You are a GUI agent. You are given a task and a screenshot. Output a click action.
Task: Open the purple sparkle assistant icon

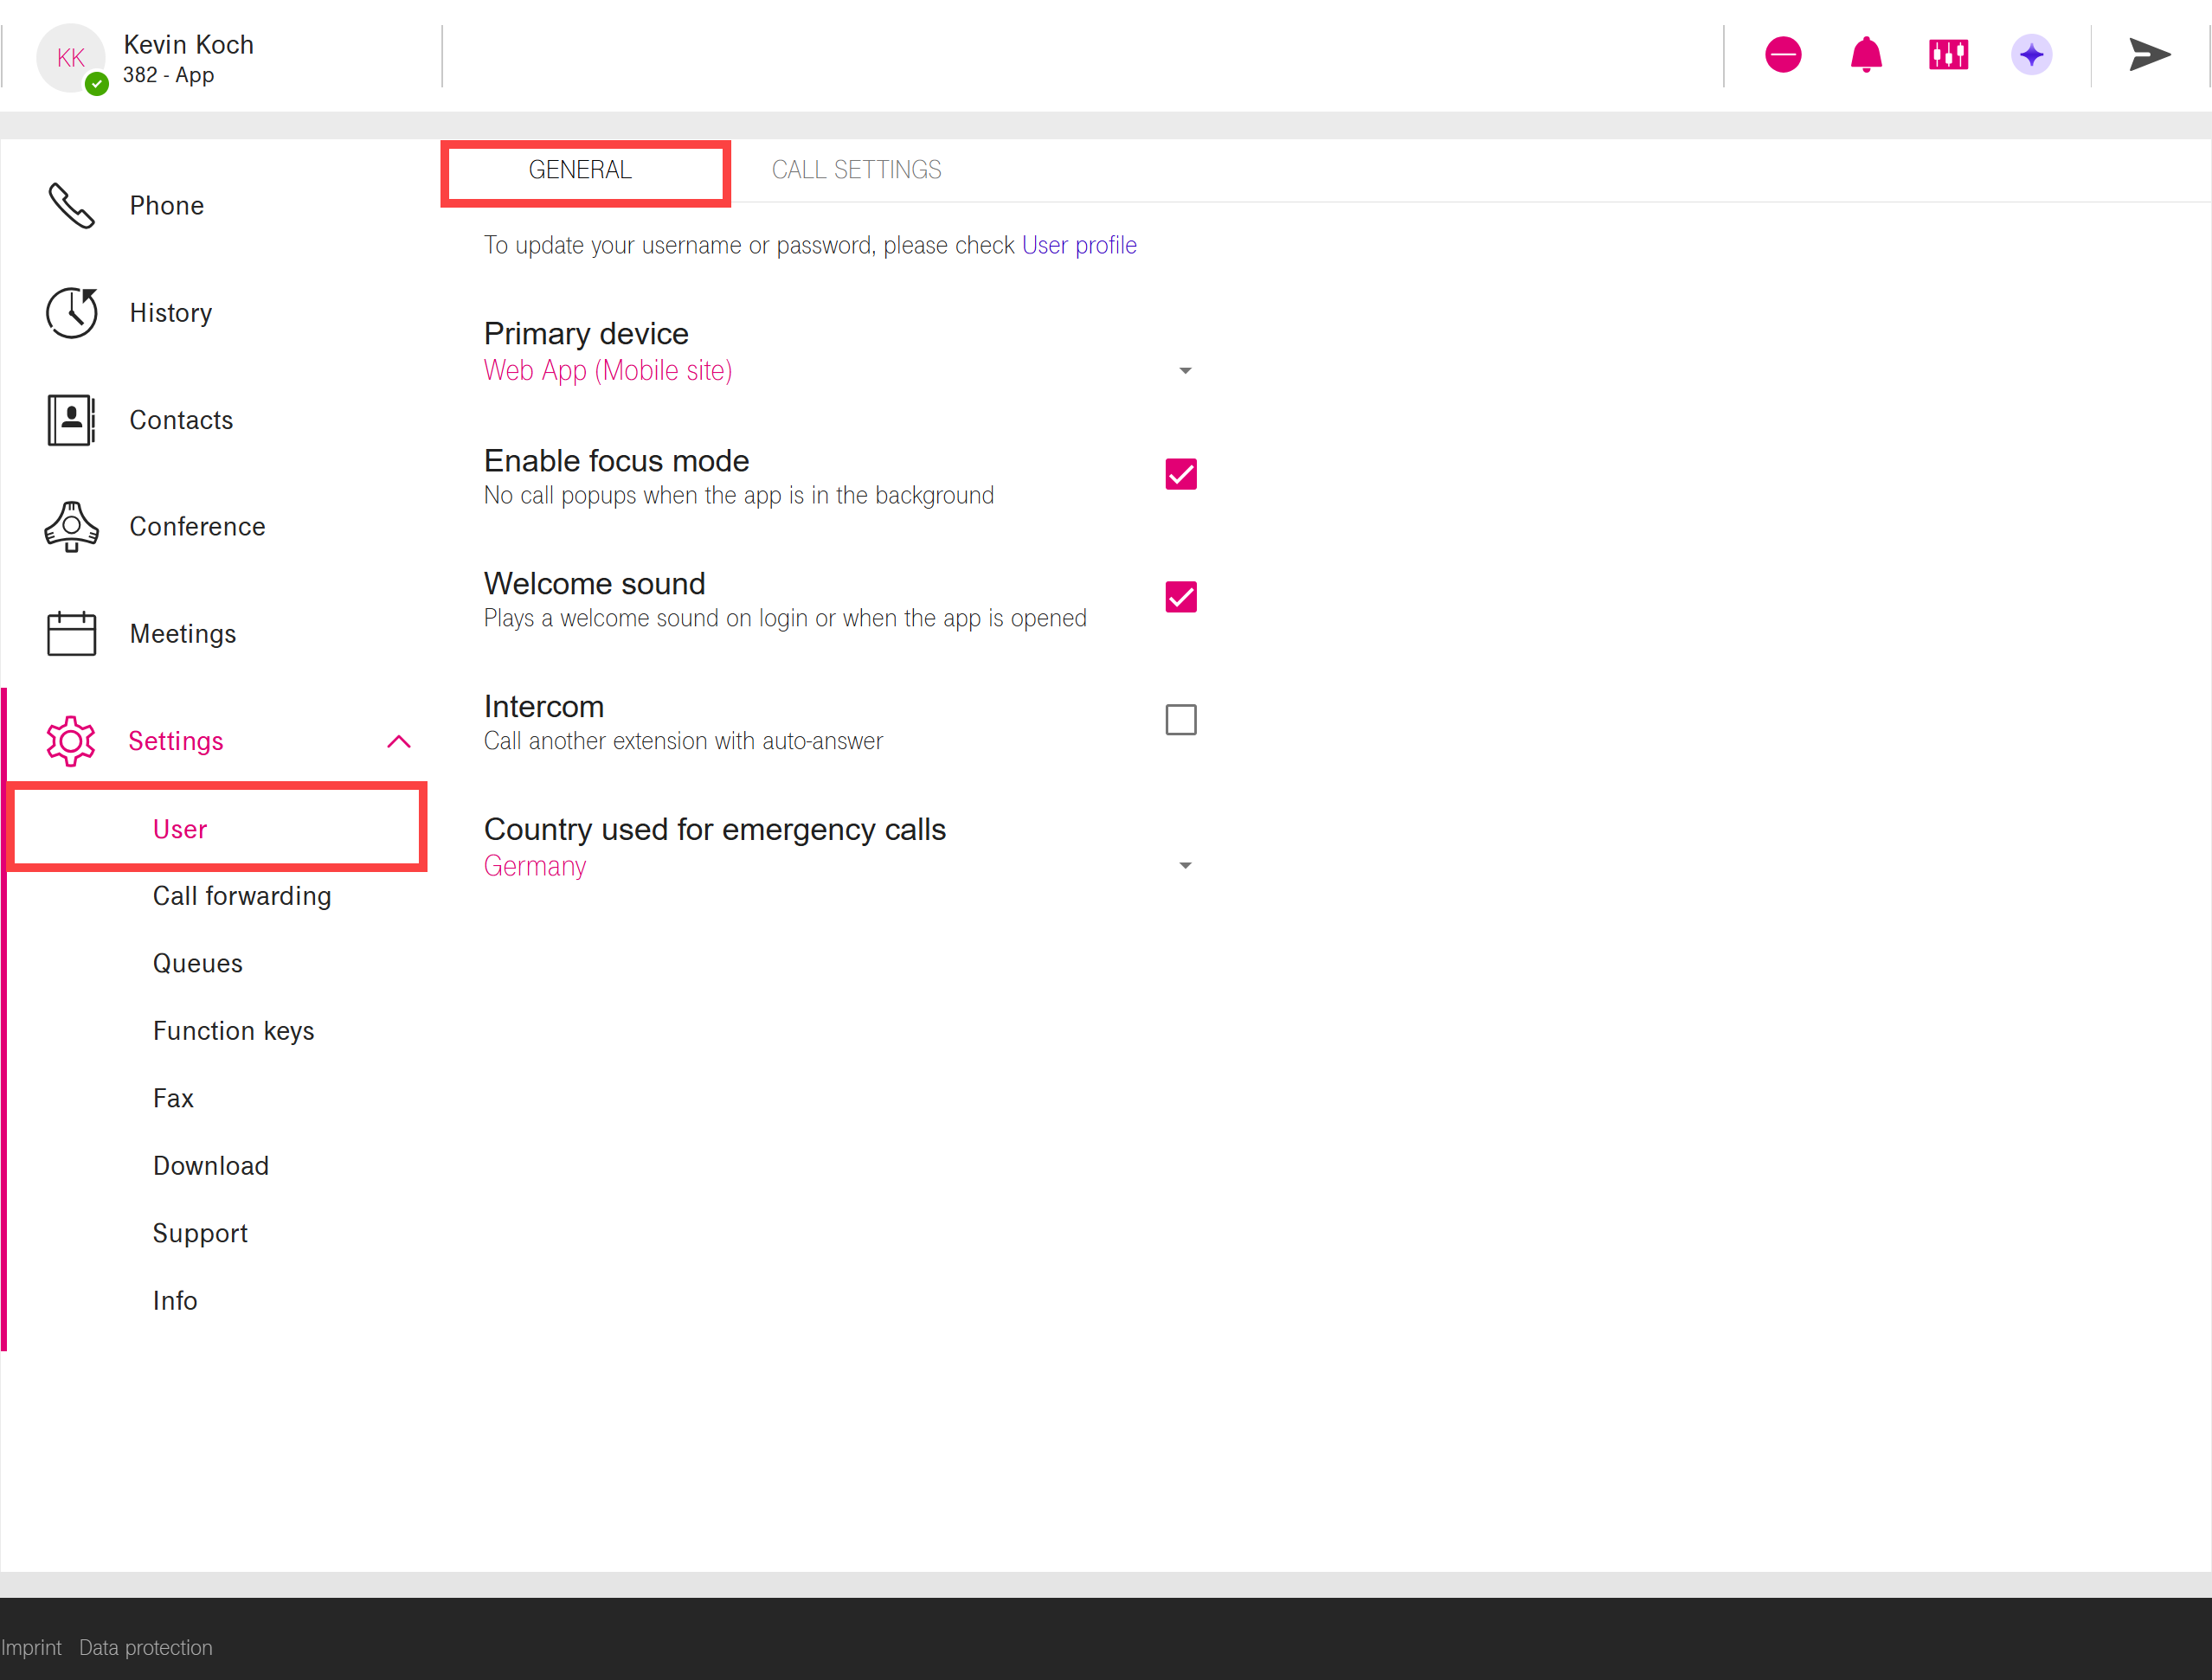tap(2031, 55)
